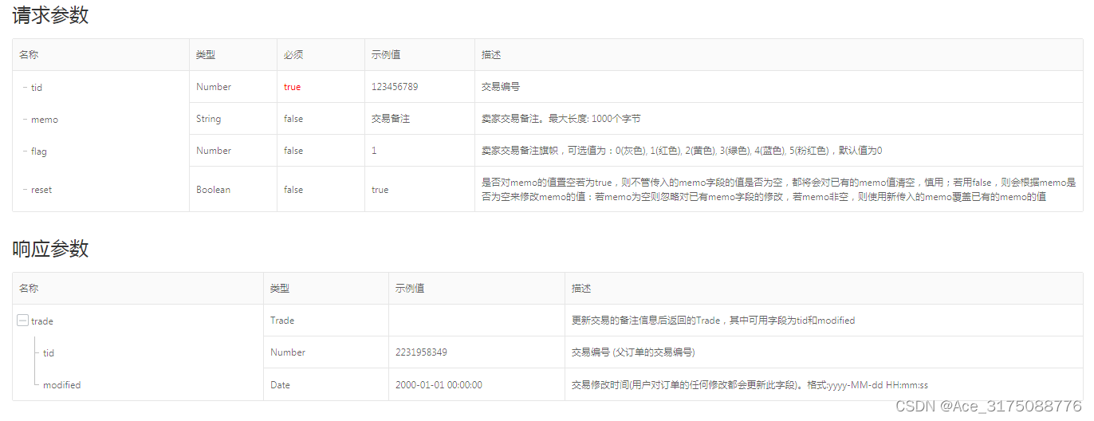Click the 请求参数 heading
Screen dimensions: 1094x421
50,15
